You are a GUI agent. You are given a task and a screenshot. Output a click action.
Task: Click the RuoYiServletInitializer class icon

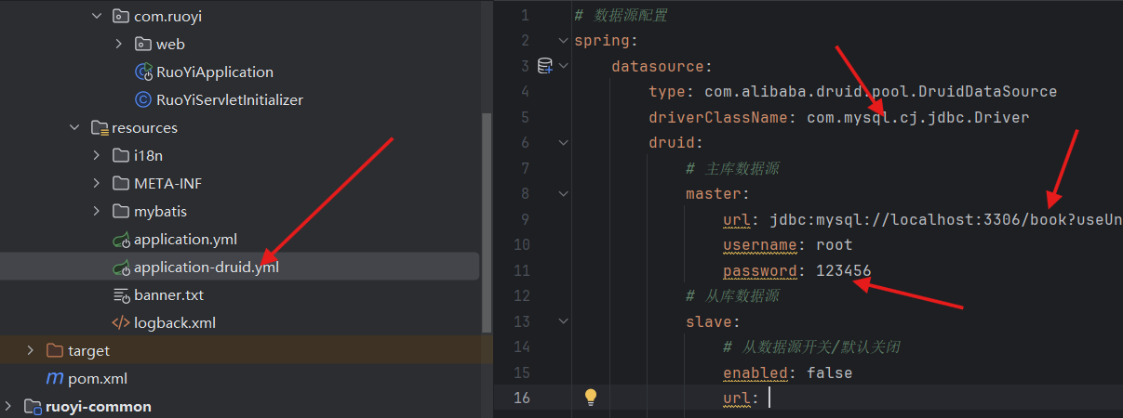(143, 99)
